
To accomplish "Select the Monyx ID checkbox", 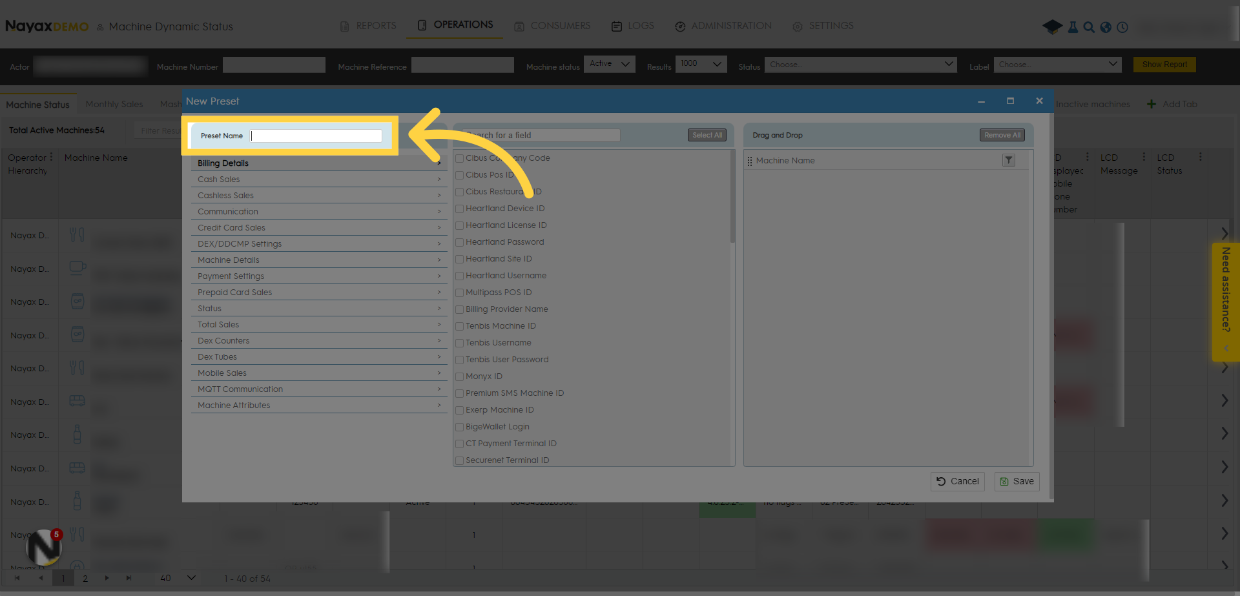I will pyautogui.click(x=460, y=376).
